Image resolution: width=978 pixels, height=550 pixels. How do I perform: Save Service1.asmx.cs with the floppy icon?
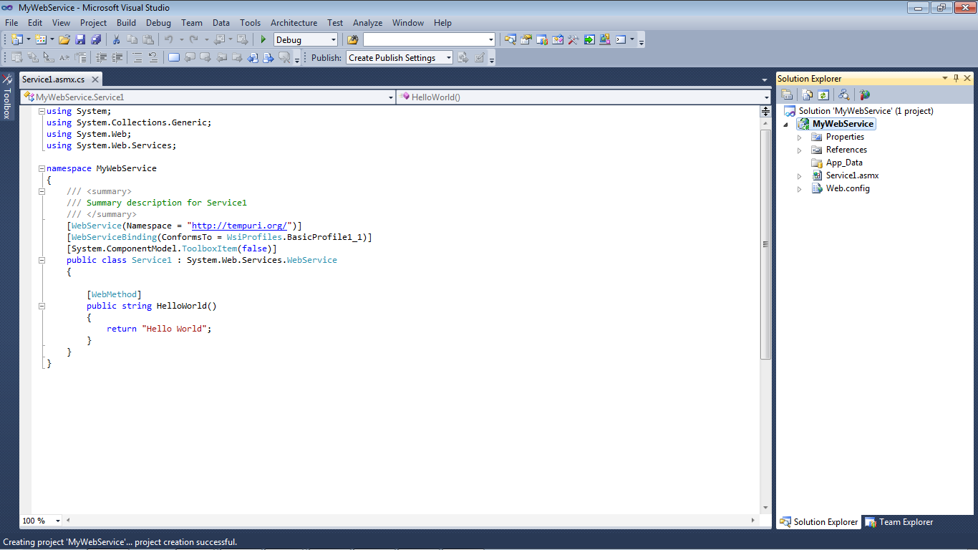point(80,39)
